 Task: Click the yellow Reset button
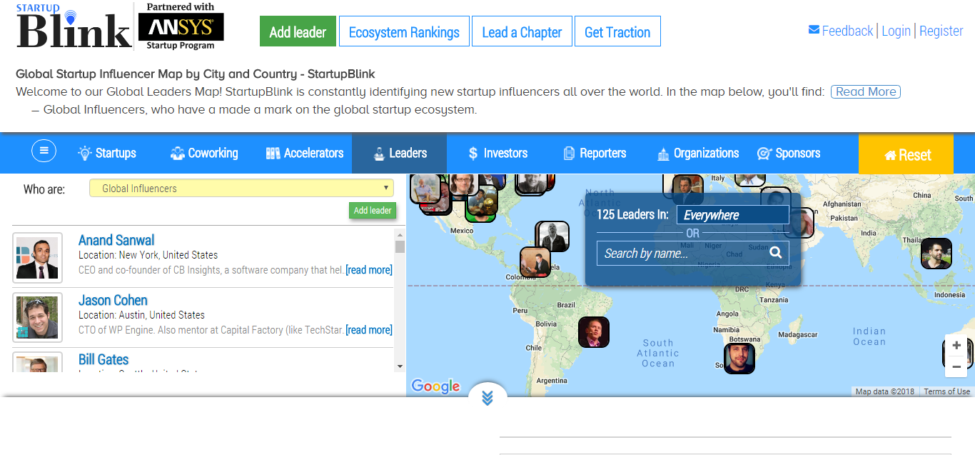pyautogui.click(x=907, y=154)
